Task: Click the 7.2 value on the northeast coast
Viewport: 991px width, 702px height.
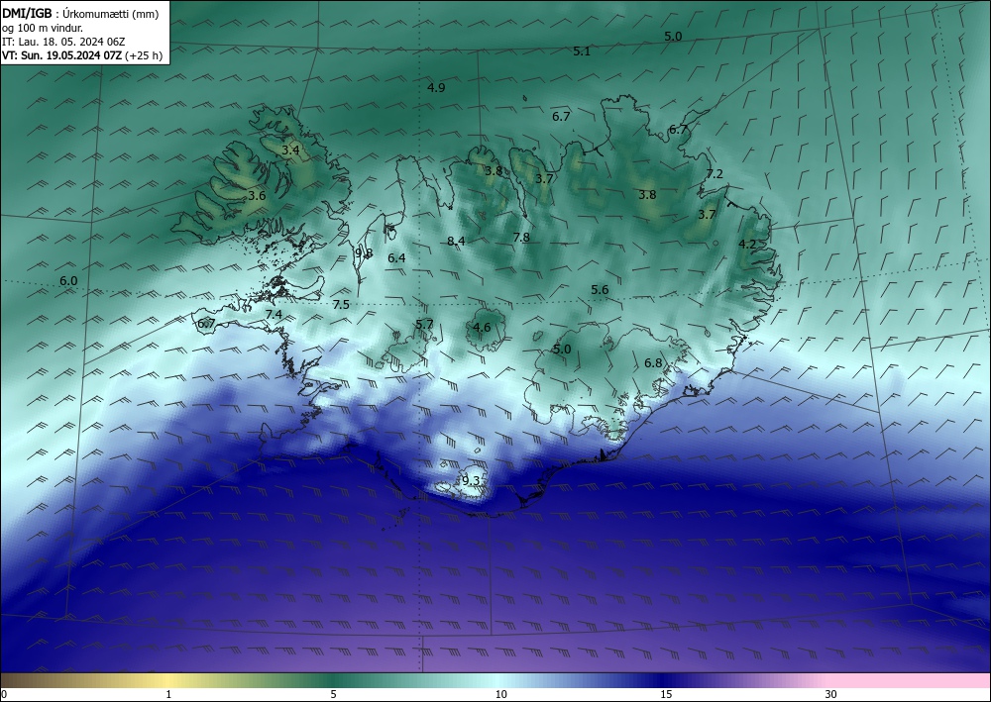Action: 715,174
